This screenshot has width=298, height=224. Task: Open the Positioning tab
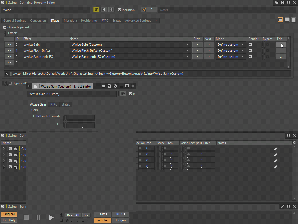[x=89, y=21]
